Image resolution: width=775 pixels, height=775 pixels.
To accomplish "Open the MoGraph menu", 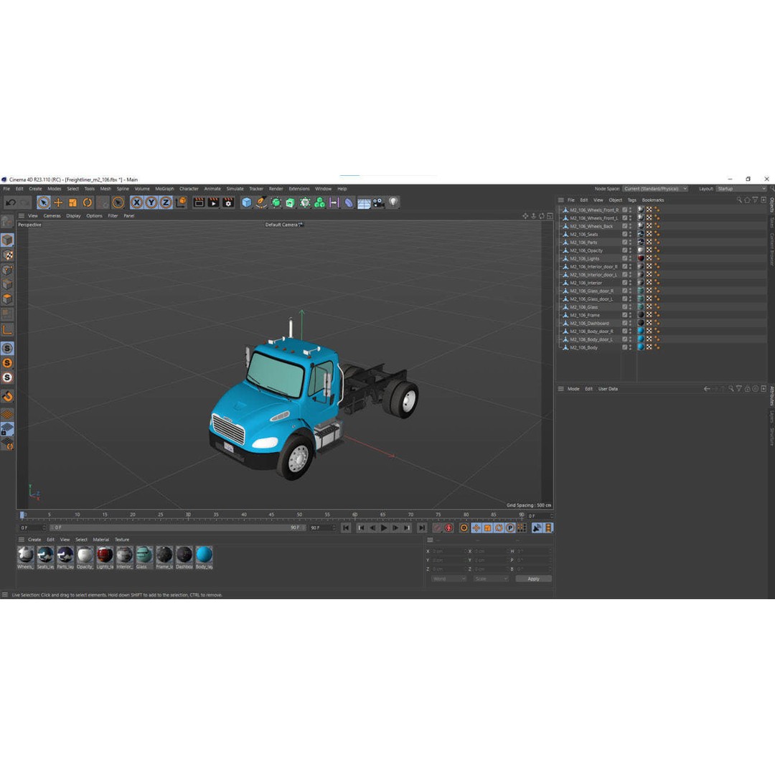I will 164,188.
